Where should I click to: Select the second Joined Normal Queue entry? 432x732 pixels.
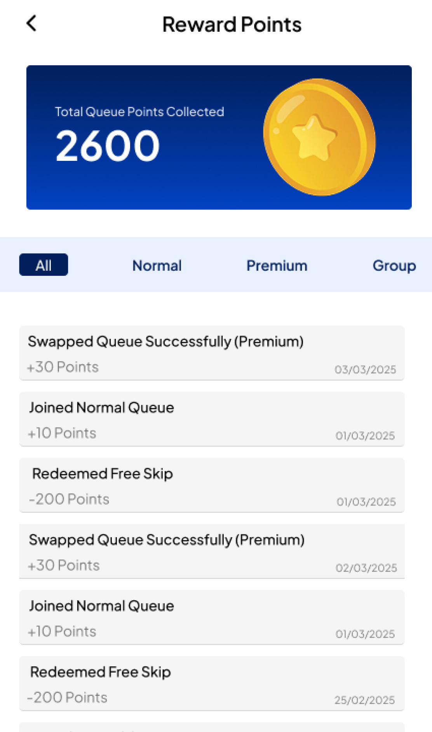212,617
